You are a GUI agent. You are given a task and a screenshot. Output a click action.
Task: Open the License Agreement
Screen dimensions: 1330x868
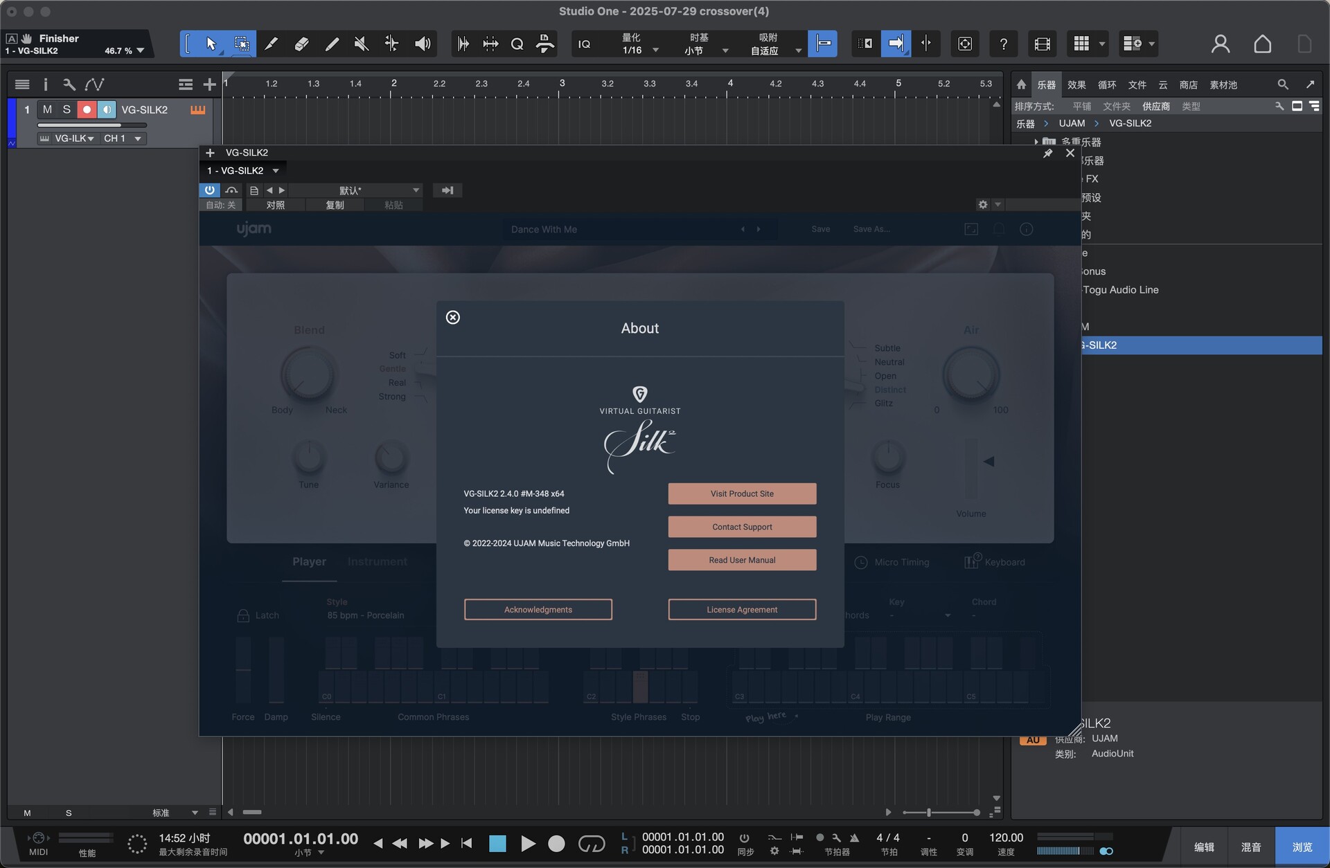(x=742, y=610)
